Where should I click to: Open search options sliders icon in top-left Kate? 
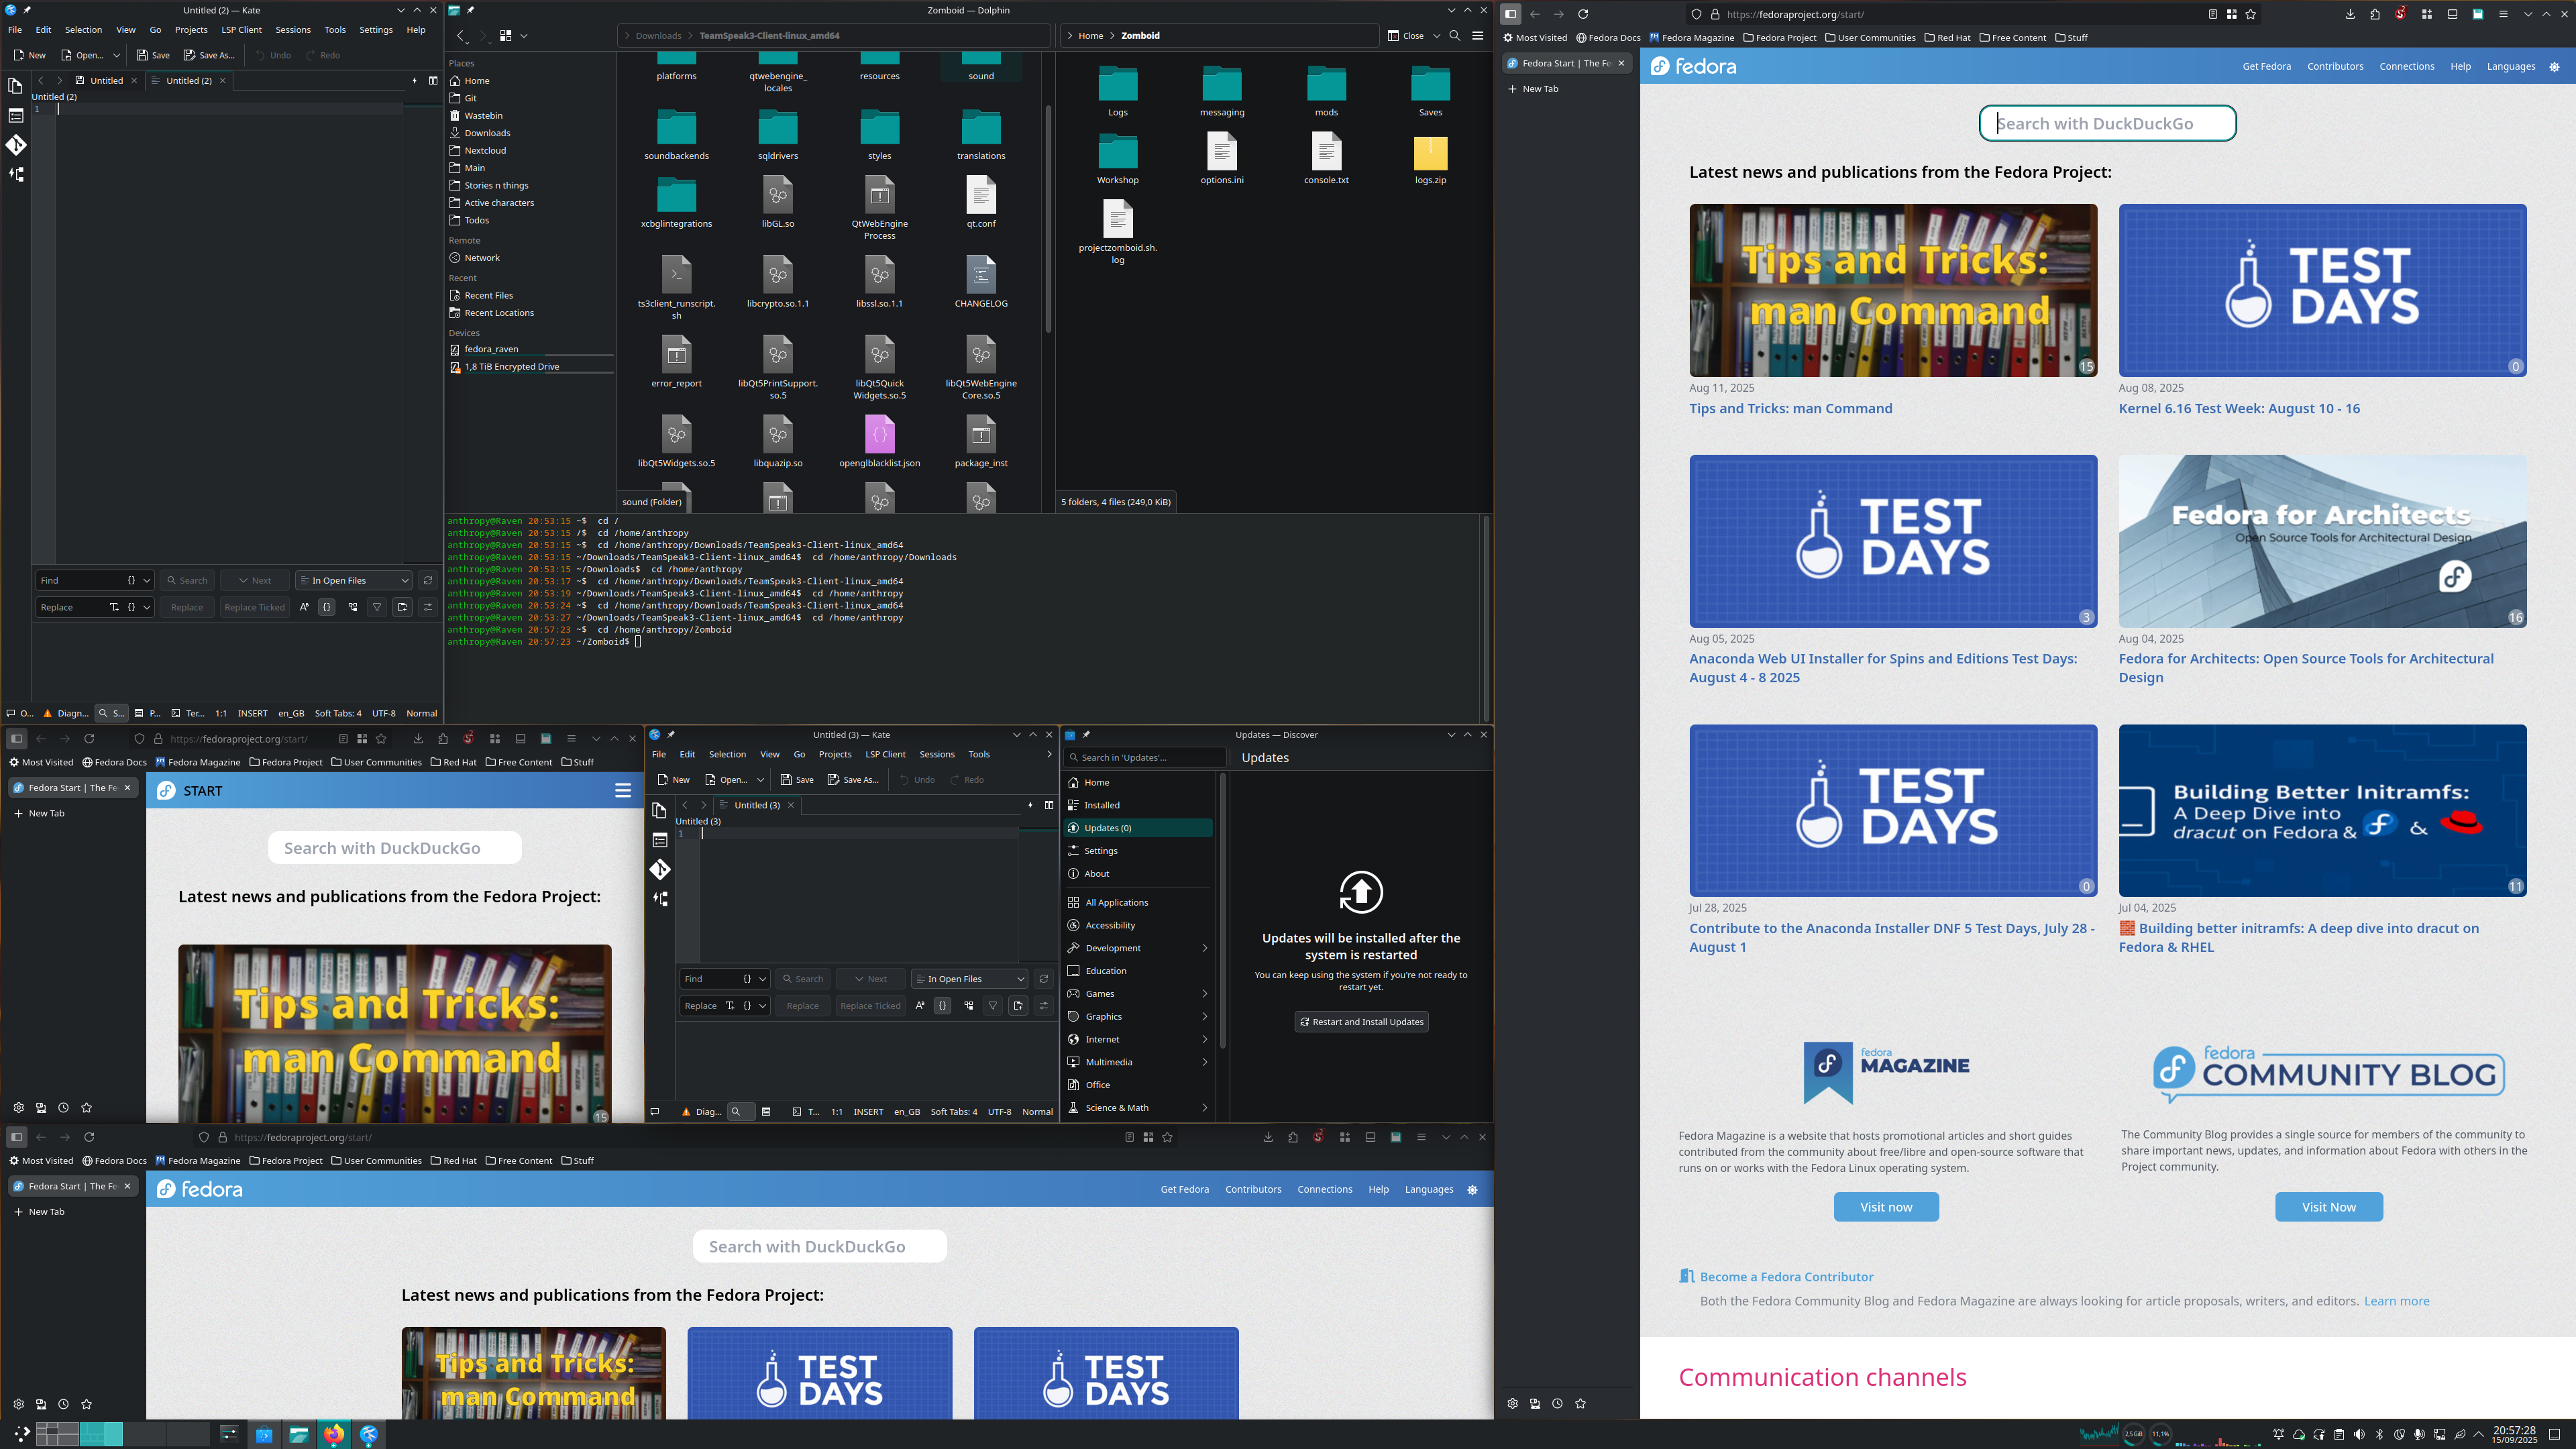point(428,607)
